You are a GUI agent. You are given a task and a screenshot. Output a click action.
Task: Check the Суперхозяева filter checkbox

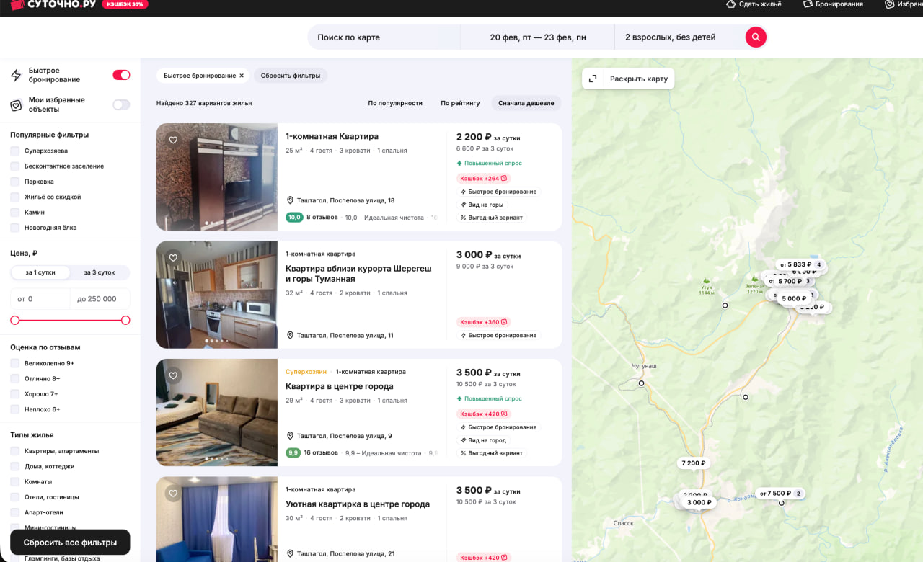pos(15,151)
